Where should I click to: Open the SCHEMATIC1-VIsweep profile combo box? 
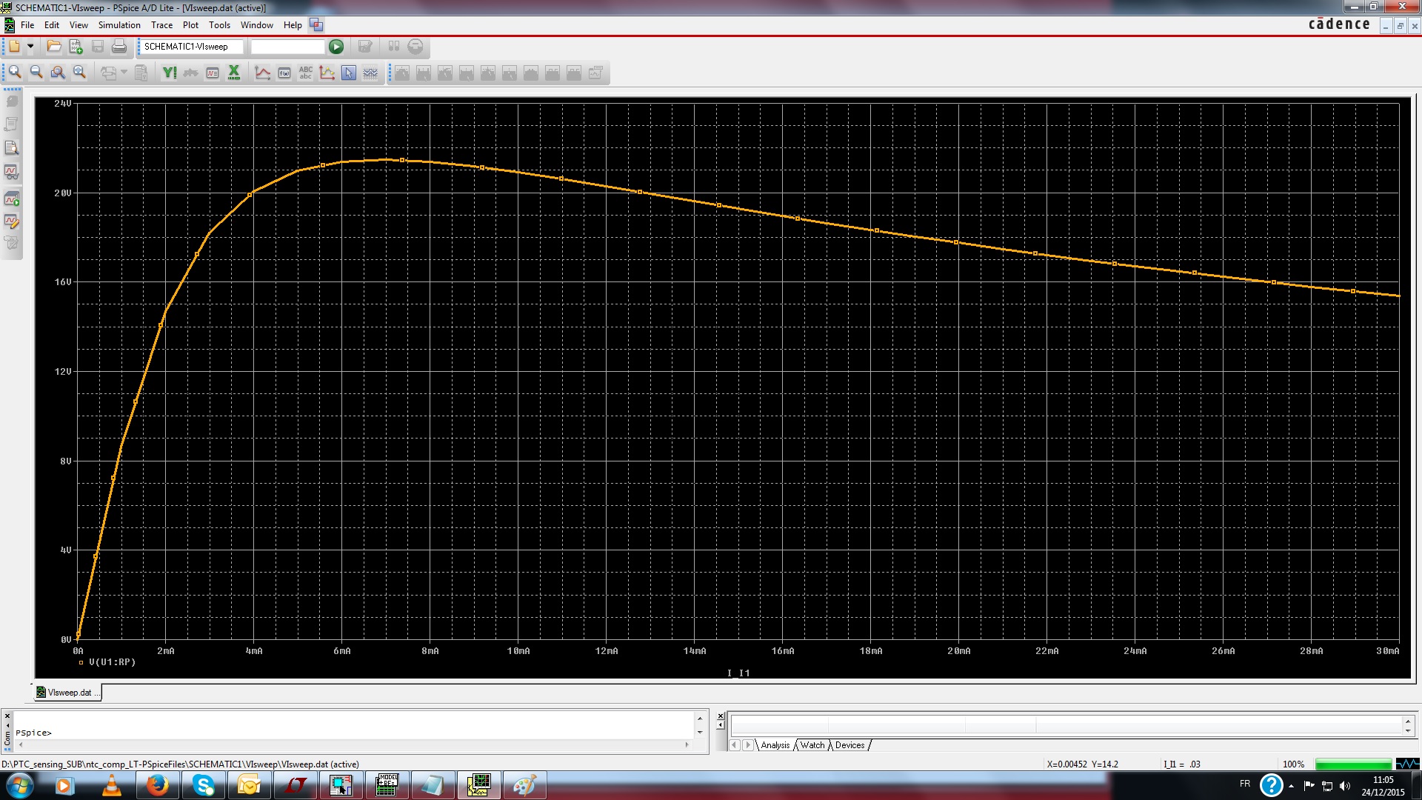tap(191, 47)
